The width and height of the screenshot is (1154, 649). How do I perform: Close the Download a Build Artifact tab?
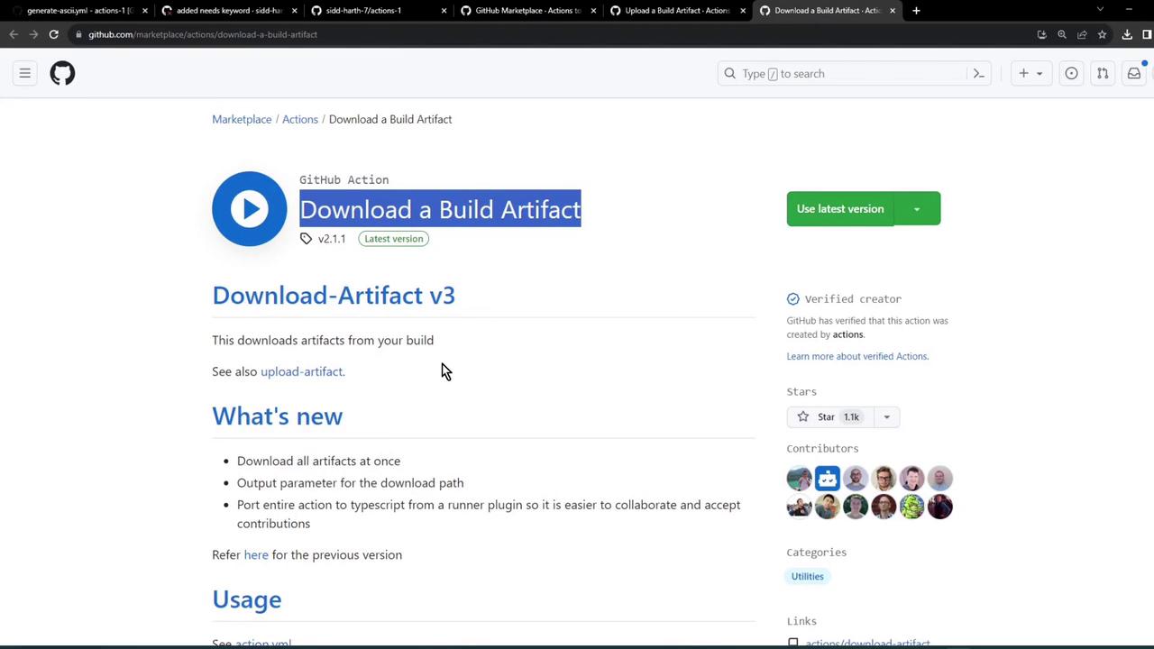point(893,11)
